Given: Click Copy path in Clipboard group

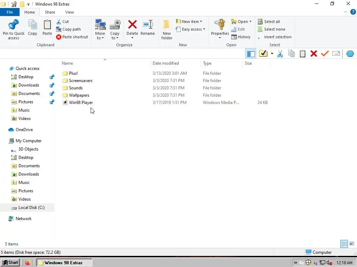Looking at the screenshot, I should pos(69,29).
